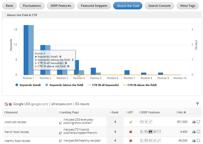
Task: Click the Vol. help question mark icon
Action: 185,112
